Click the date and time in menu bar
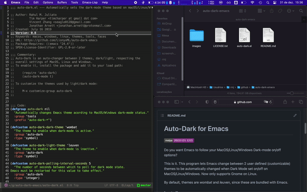307x192 pixels. click(291, 3)
